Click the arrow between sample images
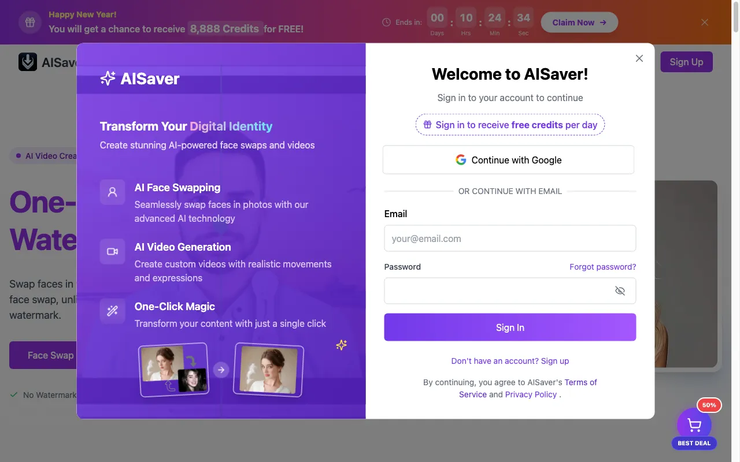 pyautogui.click(x=221, y=370)
